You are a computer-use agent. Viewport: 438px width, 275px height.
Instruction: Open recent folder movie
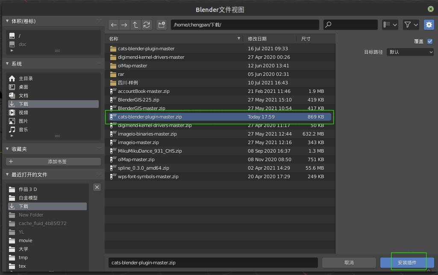pos(47,240)
